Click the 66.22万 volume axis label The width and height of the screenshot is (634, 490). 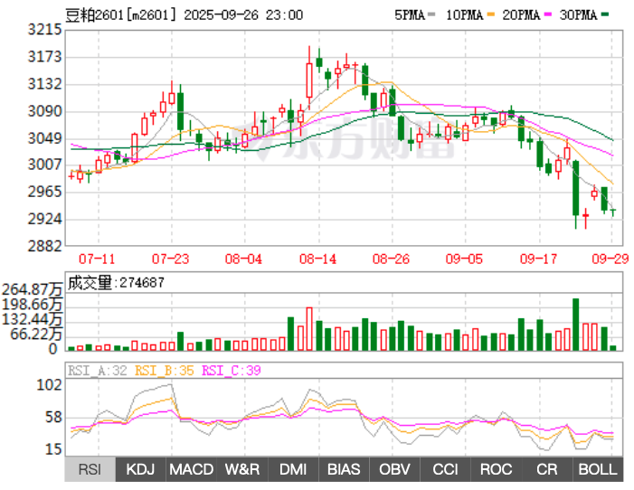(36, 334)
